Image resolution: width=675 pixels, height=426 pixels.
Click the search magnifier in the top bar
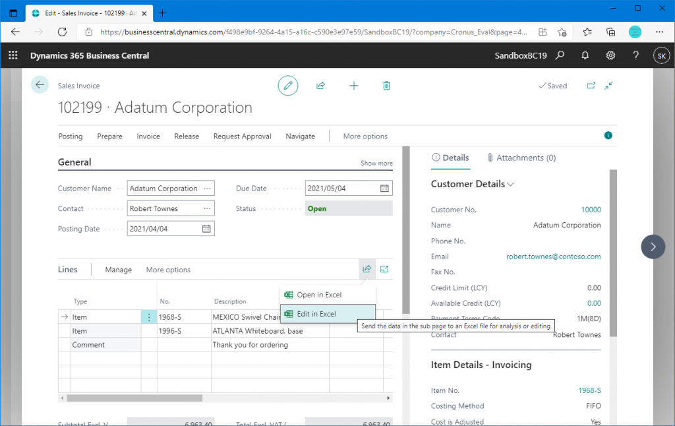pyautogui.click(x=560, y=55)
